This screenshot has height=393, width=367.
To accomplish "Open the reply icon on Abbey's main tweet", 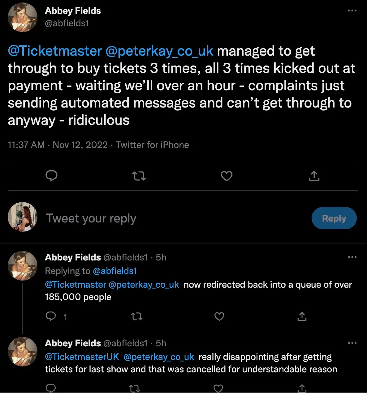I will 52,176.
